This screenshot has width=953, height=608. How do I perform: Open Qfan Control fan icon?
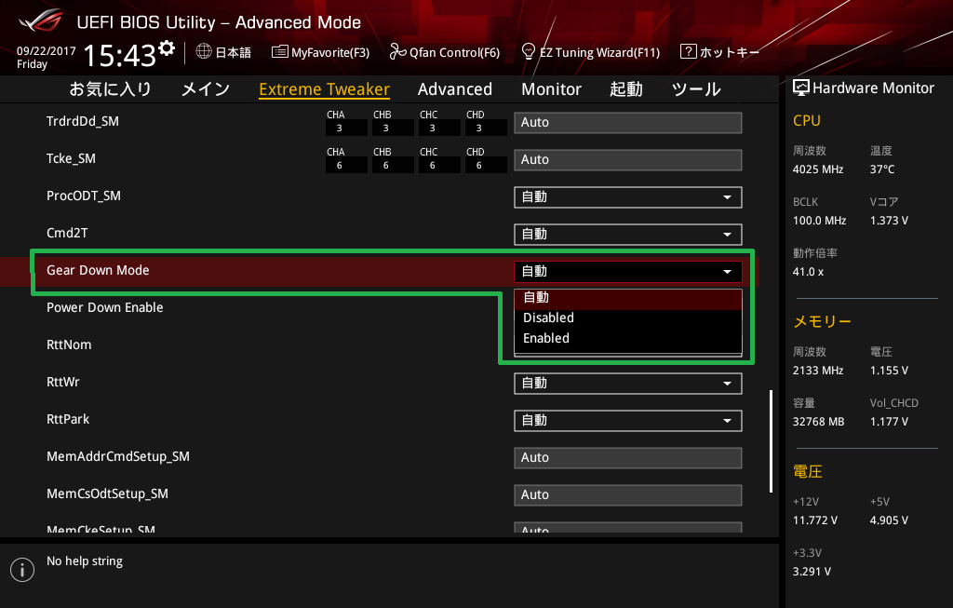(397, 52)
